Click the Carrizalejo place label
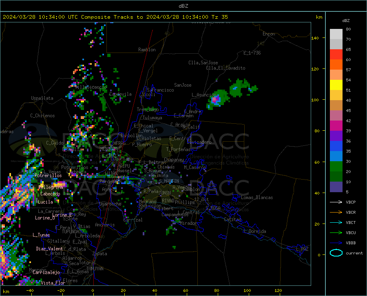The width and height of the screenshot is (367, 296). [x=46, y=272]
